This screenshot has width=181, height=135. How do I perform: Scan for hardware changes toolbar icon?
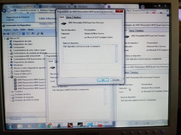(33, 33)
